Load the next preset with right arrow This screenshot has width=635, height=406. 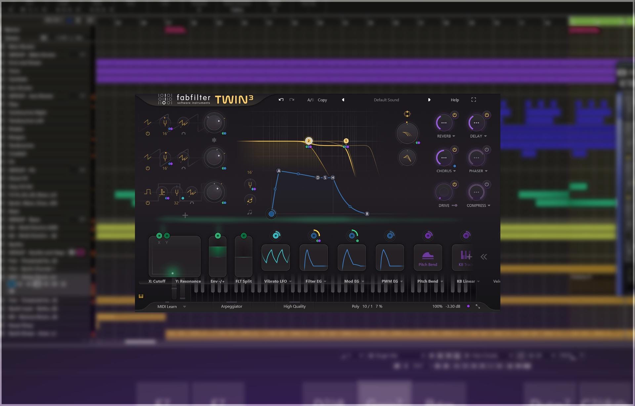429,100
